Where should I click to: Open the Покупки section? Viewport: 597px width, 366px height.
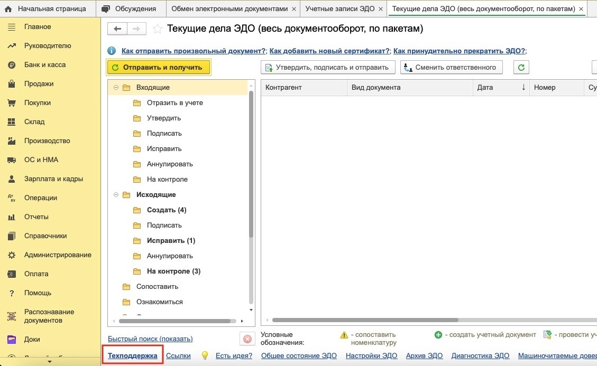pyautogui.click(x=38, y=103)
